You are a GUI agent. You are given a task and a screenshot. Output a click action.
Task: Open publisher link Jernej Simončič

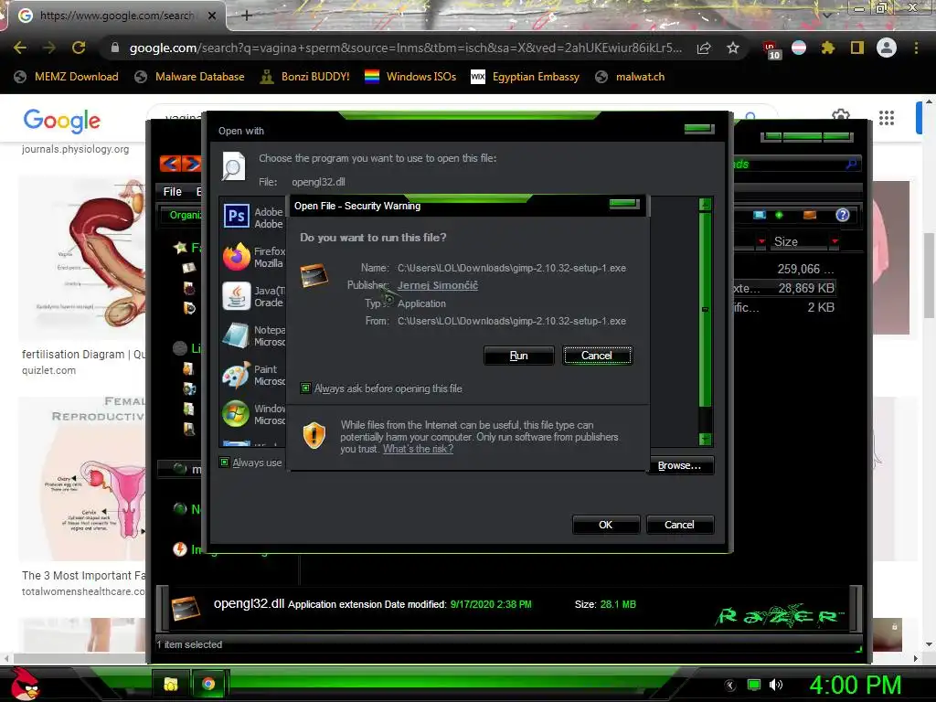[x=438, y=285]
